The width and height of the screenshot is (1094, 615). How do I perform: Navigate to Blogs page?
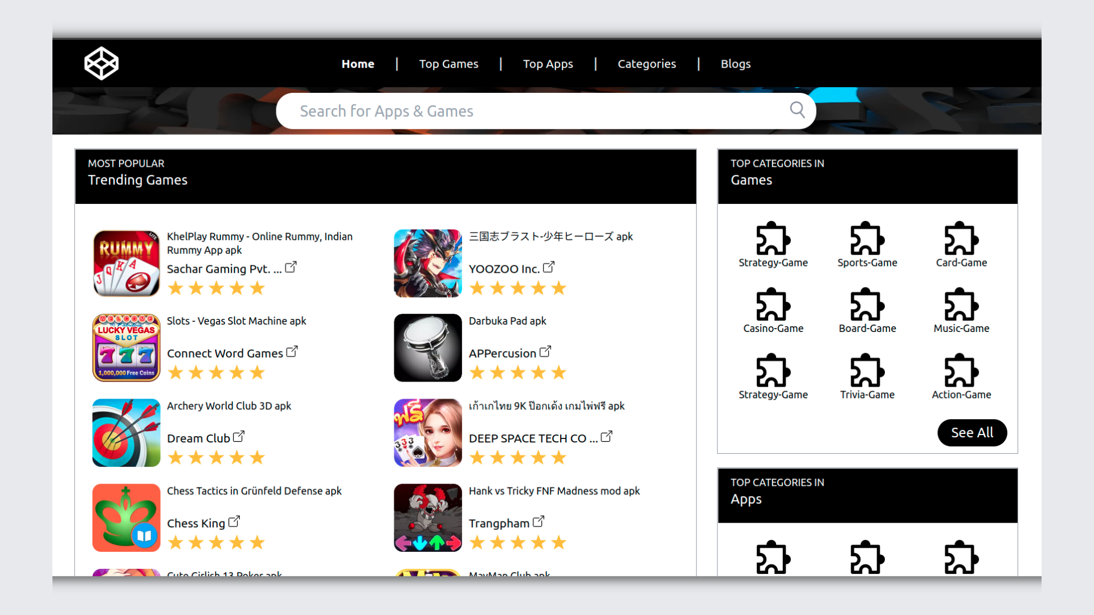(x=735, y=64)
